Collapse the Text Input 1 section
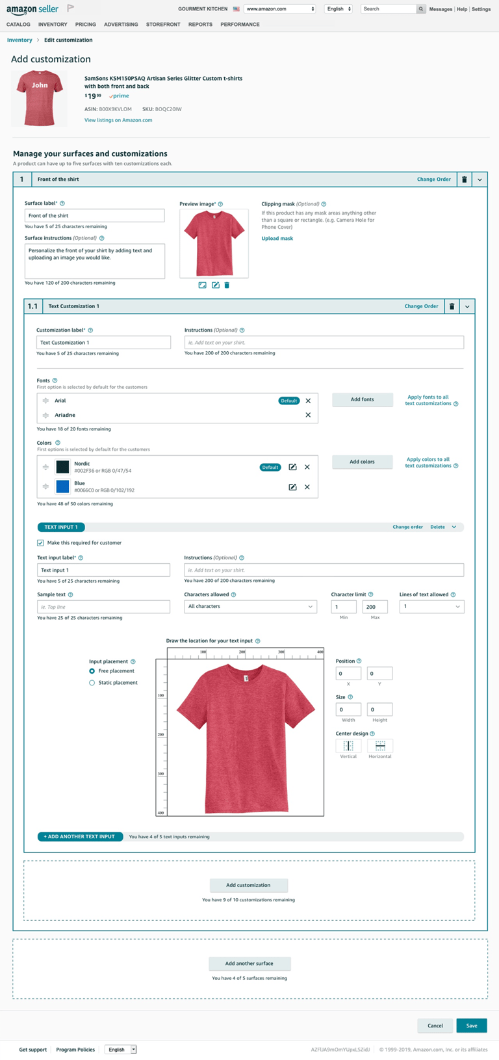Screen dimensions: 499x1060 point(454,527)
